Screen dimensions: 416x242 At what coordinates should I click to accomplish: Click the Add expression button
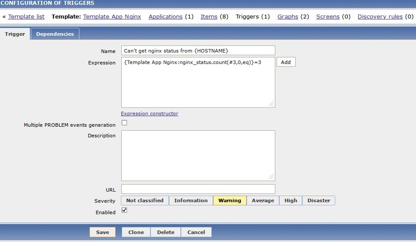click(x=286, y=62)
